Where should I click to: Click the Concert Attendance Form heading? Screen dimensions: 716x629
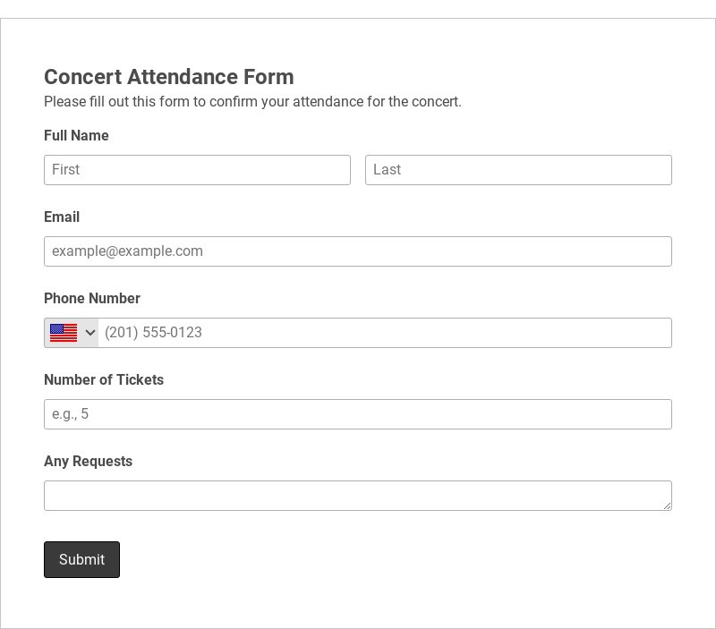[x=169, y=77]
